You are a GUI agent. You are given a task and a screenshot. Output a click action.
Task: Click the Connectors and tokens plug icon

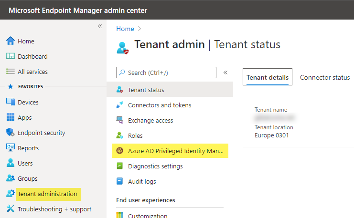[x=119, y=105]
